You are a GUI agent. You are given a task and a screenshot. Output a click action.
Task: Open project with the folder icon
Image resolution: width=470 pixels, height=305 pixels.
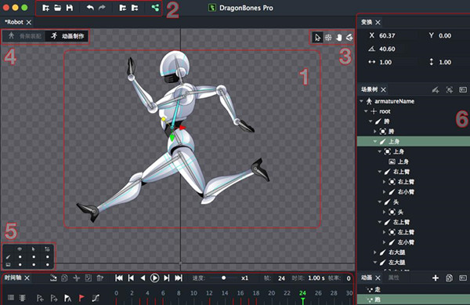click(x=57, y=8)
